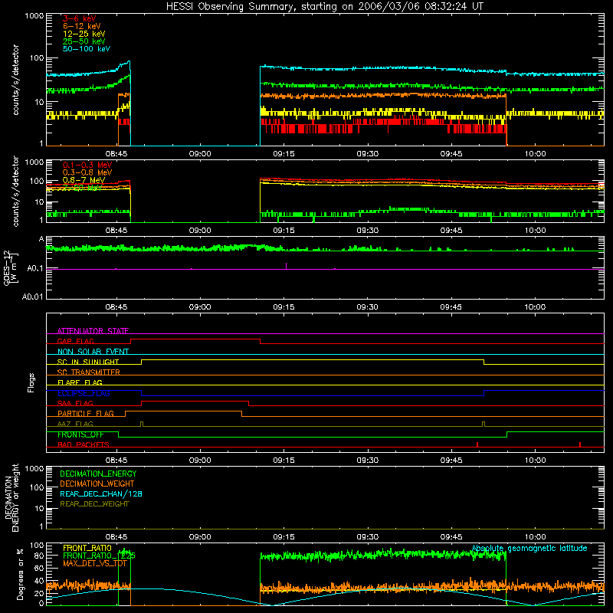The height and width of the screenshot is (613, 613).
Task: Click counts/s/detector axis title of keV plot
Action: tap(15, 80)
